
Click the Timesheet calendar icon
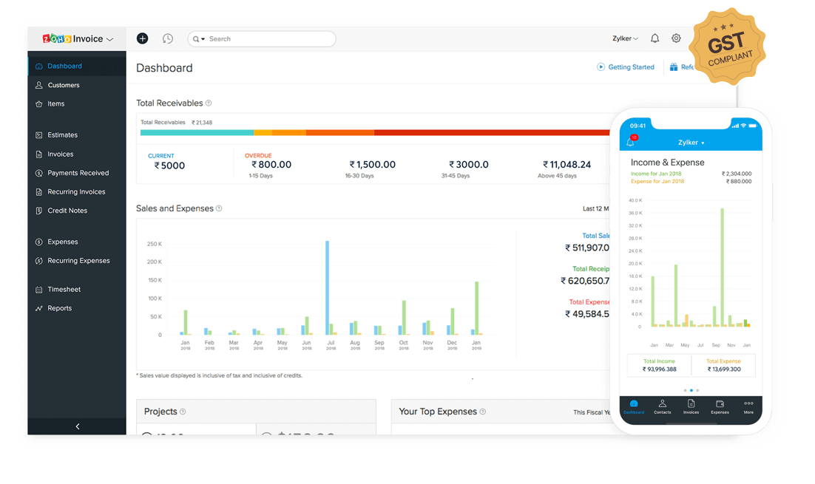pos(39,290)
